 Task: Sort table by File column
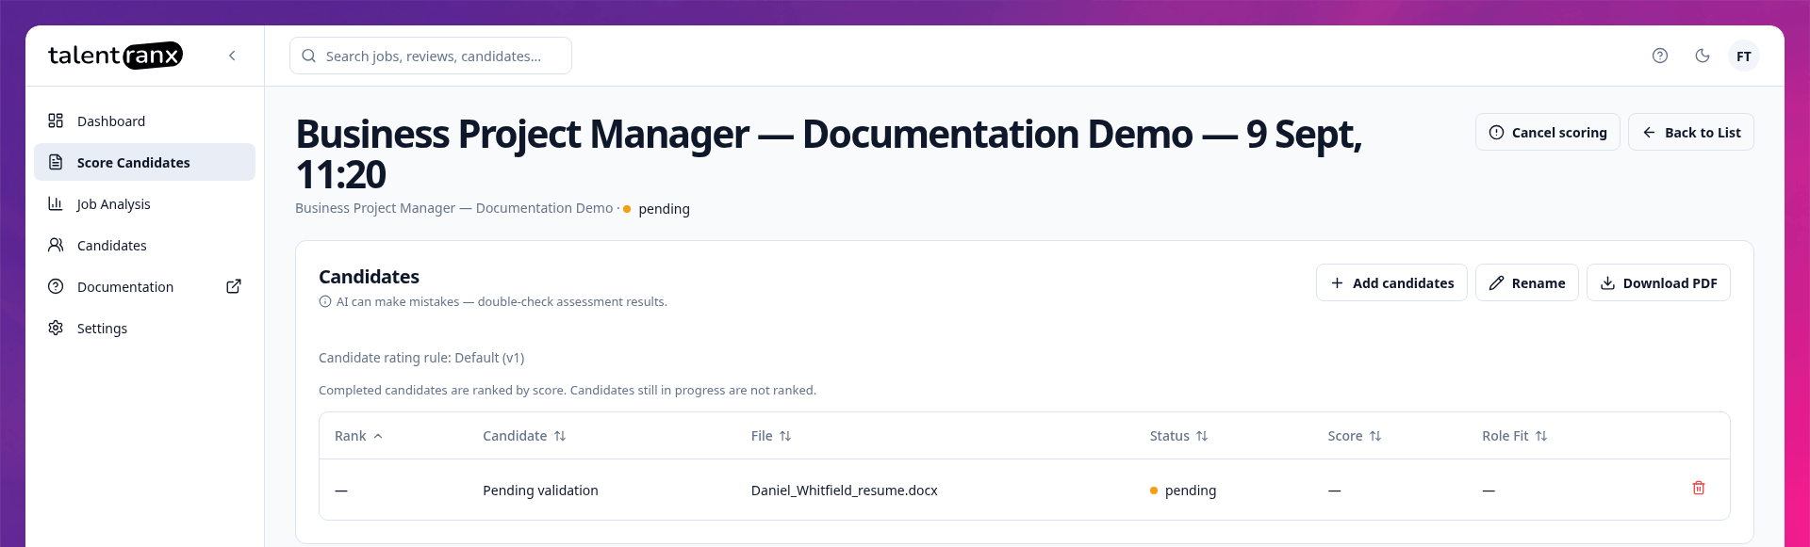pos(771,436)
